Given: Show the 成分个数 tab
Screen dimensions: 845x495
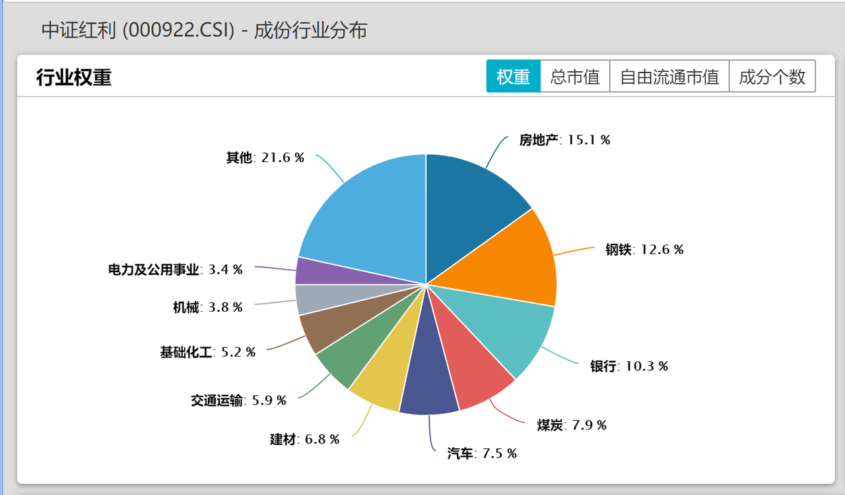Looking at the screenshot, I should 772,76.
